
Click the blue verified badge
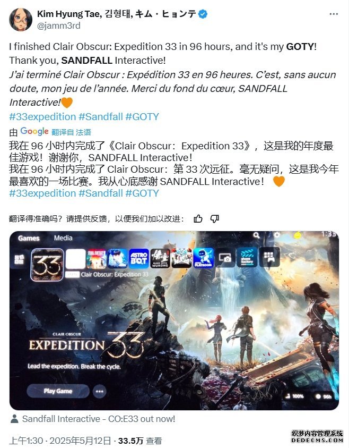(x=203, y=14)
